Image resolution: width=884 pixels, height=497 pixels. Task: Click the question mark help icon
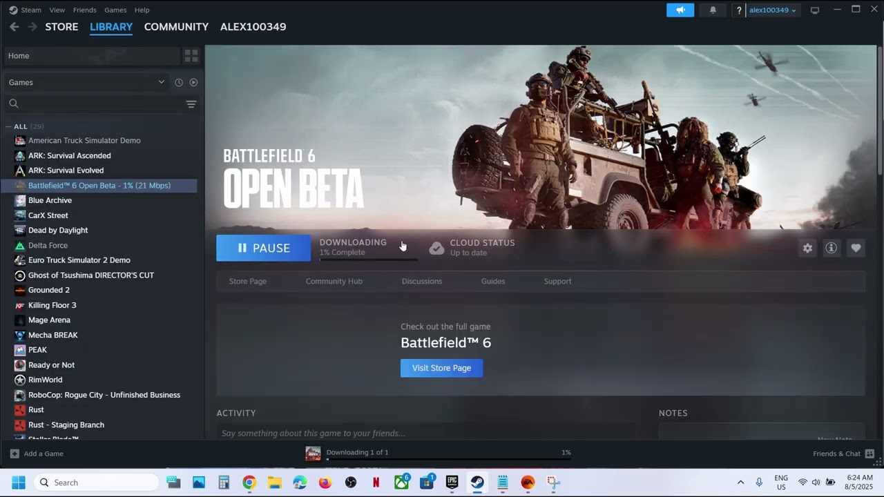tap(739, 10)
